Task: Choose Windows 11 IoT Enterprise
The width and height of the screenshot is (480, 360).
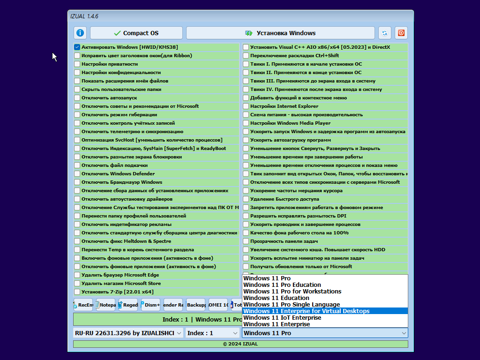Action: point(325,318)
